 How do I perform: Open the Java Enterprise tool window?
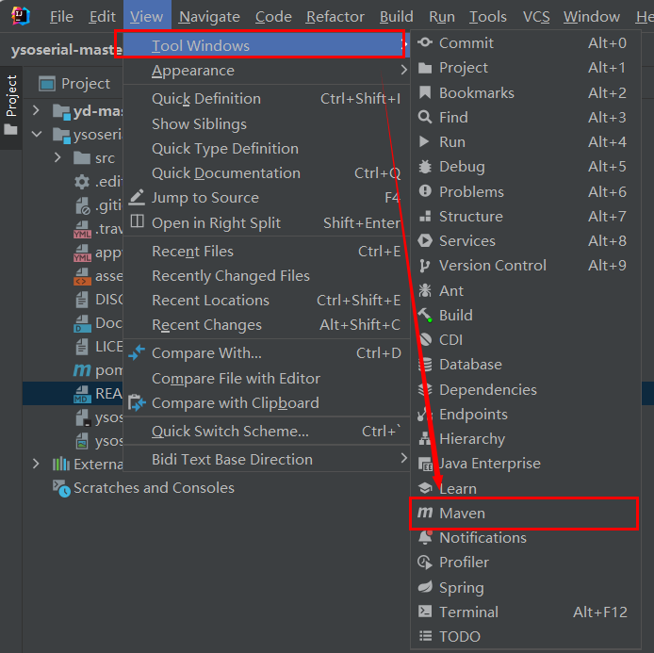tap(526, 464)
